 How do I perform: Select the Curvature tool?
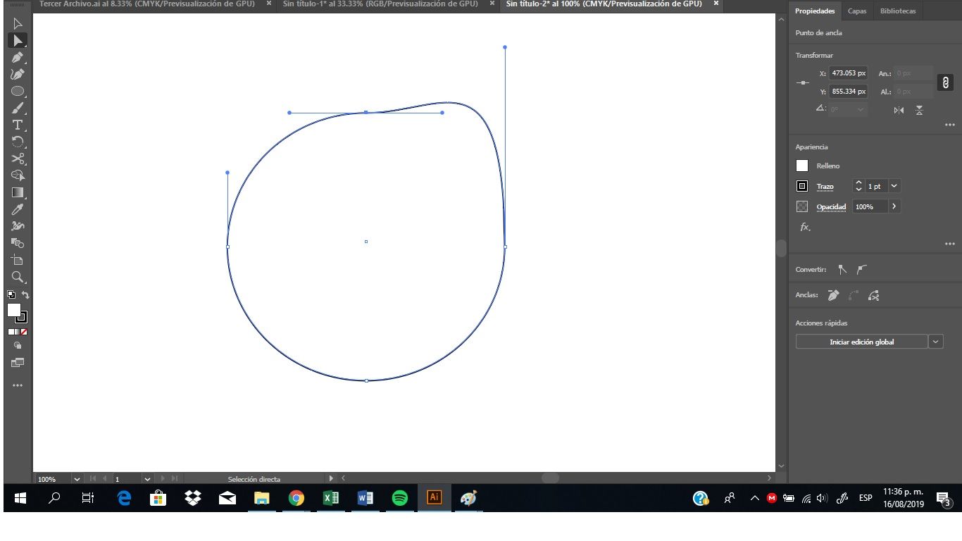pyautogui.click(x=18, y=75)
